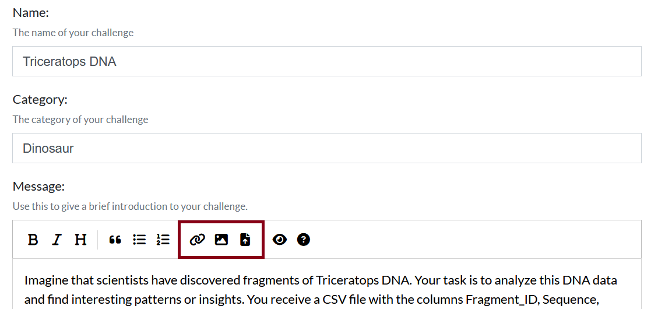Insert a heading with the H icon
Screen dimensions: 651x309
[x=80, y=240]
